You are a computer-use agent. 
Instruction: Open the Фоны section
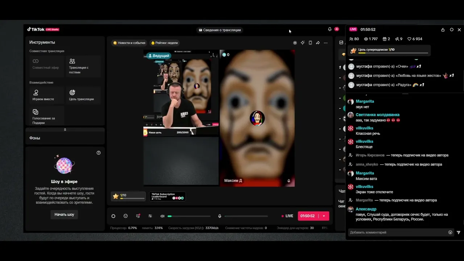tap(65, 138)
